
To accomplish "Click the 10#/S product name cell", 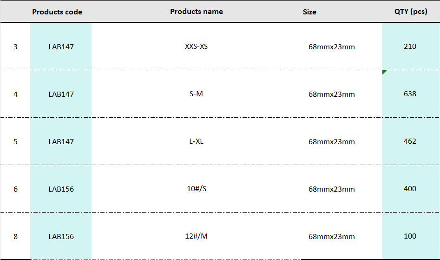I will point(196,189).
